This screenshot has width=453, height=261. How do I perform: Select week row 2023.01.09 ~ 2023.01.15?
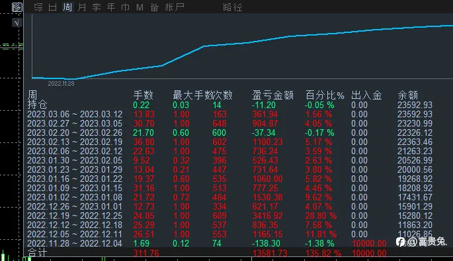coord(75,188)
